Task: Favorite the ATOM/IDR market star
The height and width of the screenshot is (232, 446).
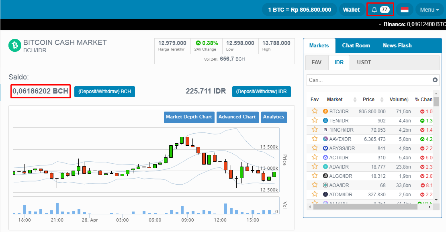Action: 314,194
